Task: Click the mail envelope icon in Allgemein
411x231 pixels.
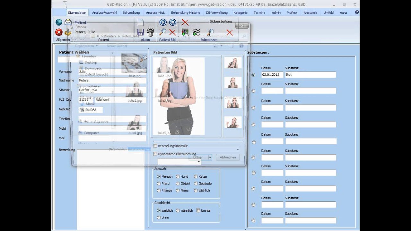Action: (x=68, y=22)
